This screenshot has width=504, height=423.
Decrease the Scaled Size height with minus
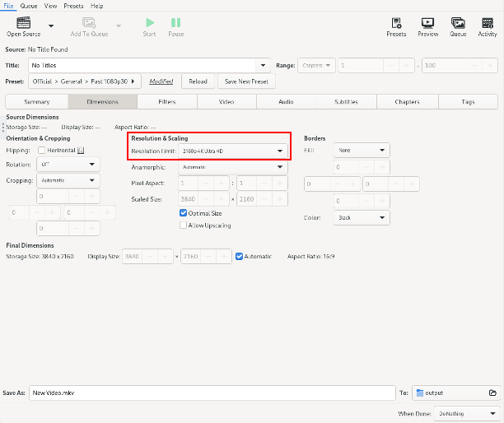pos(264,199)
